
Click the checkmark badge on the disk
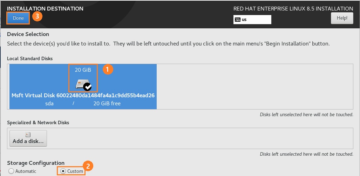88,87
